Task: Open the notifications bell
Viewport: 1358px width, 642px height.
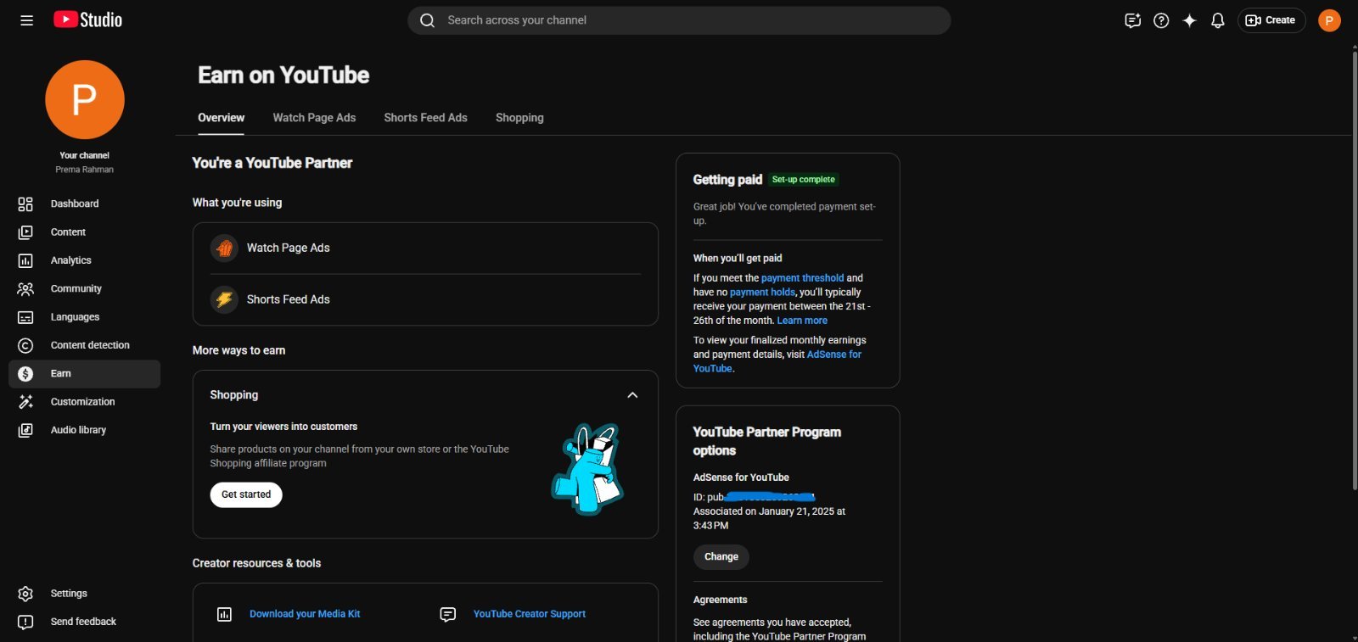Action: (1217, 20)
